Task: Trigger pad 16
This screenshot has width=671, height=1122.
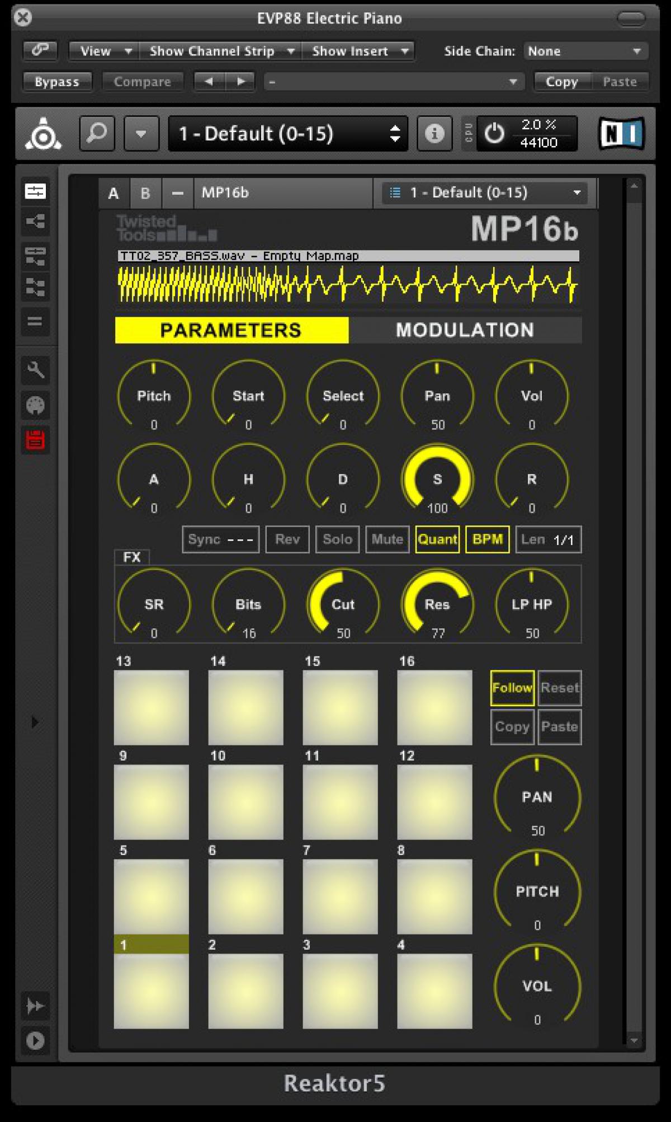Action: coord(434,707)
